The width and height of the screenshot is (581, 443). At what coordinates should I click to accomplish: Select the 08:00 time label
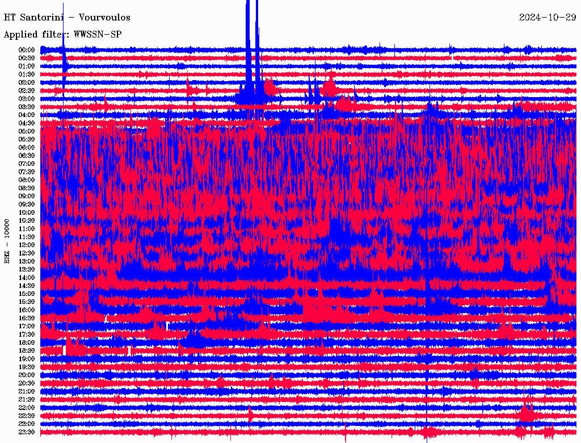tap(26, 180)
